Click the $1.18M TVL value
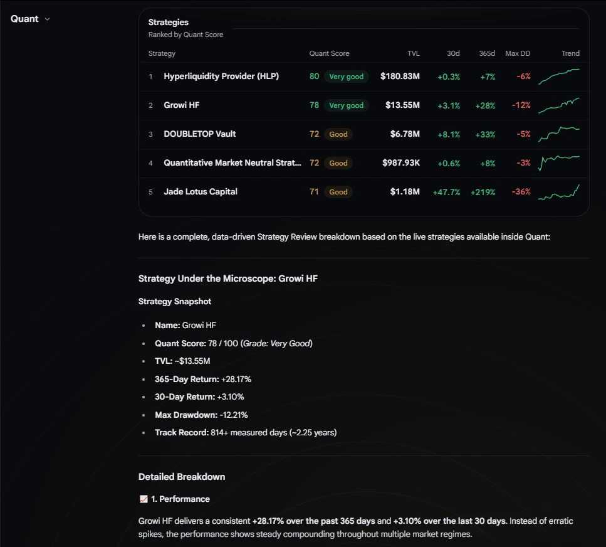The image size is (606, 547). [405, 192]
